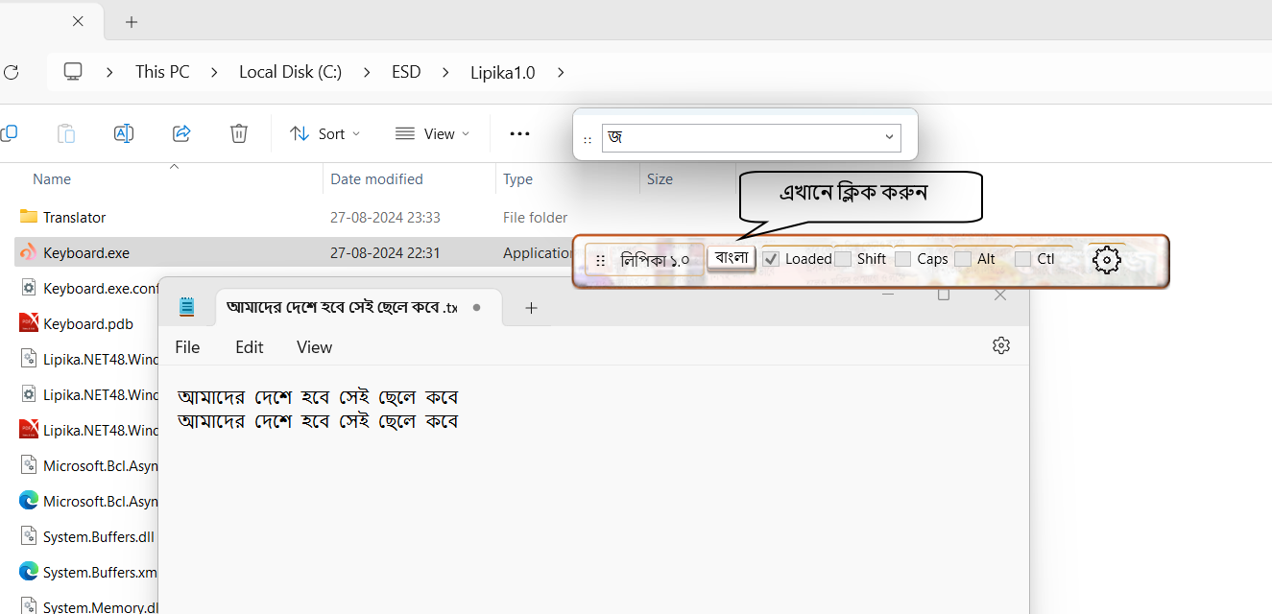Open the Sort dropdown
The width and height of the screenshot is (1272, 614).
point(325,133)
